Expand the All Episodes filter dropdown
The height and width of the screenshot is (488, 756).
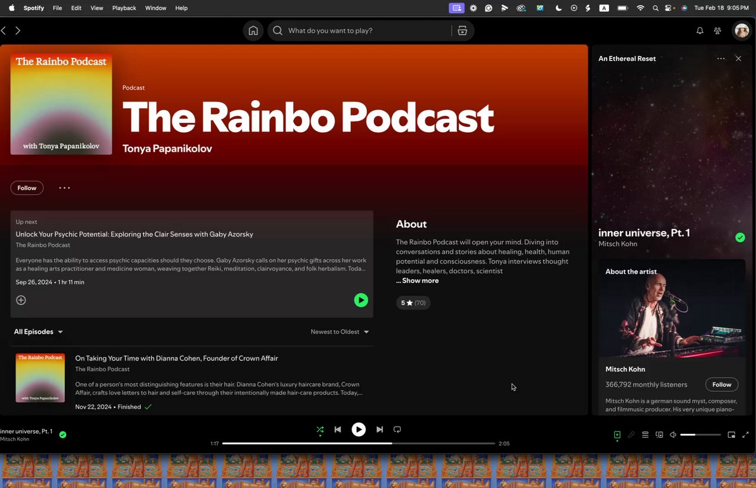coord(38,332)
